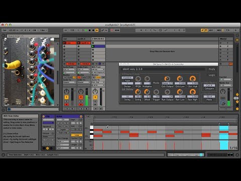This screenshot has width=241, height=181.
Task: Click the Clck Low knob
Action: coord(180,78)
